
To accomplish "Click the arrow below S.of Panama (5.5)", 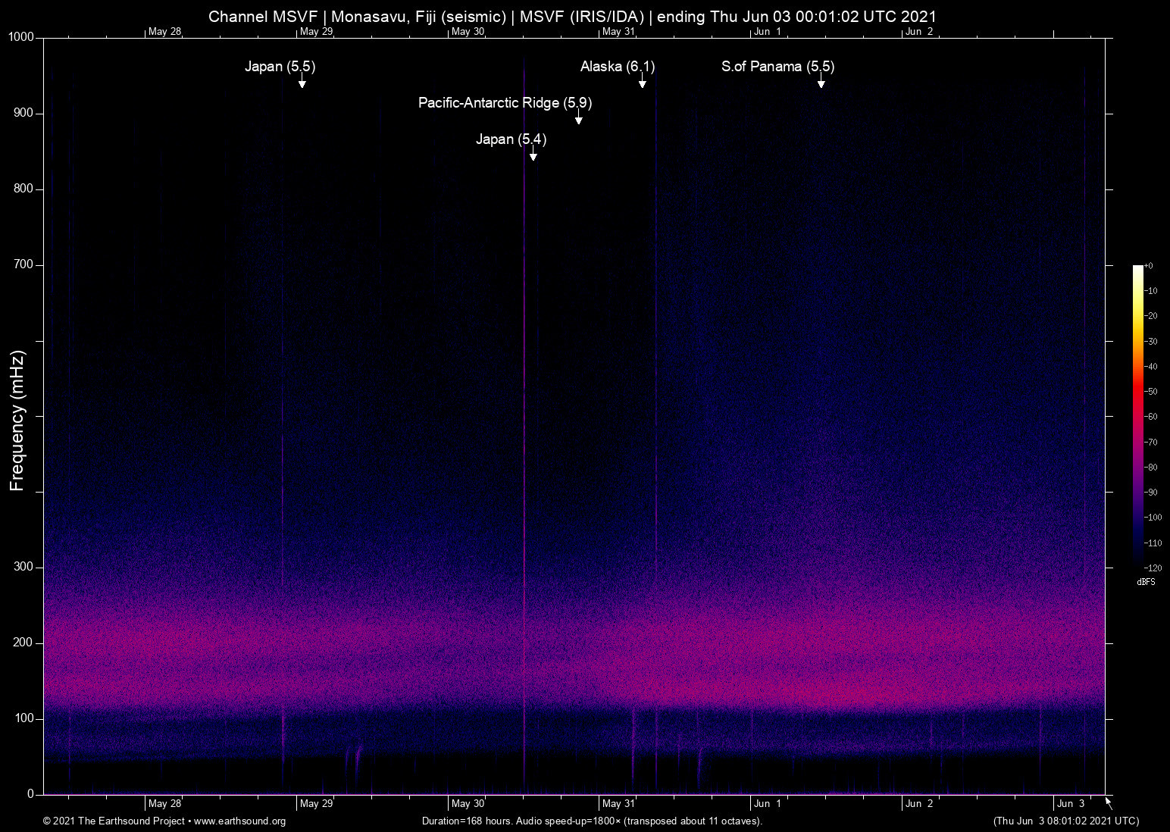I will tap(821, 82).
